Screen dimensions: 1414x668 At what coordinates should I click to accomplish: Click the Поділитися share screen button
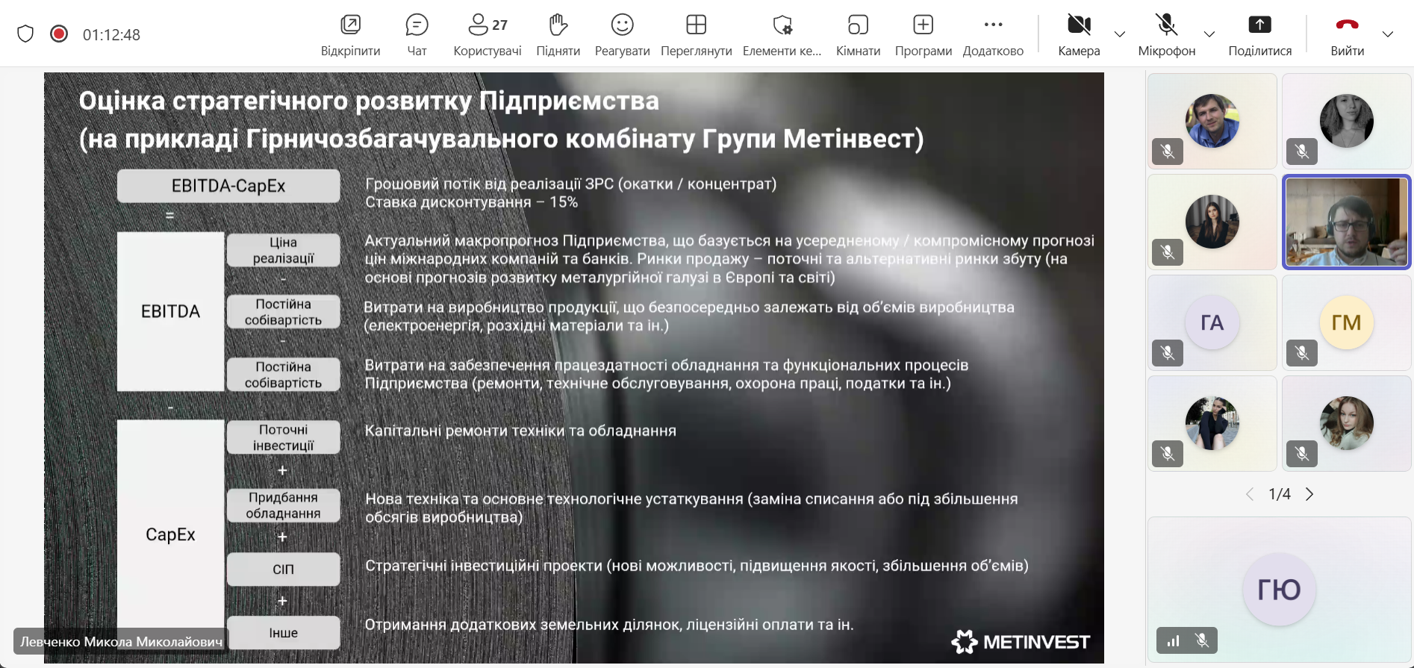1259,34
